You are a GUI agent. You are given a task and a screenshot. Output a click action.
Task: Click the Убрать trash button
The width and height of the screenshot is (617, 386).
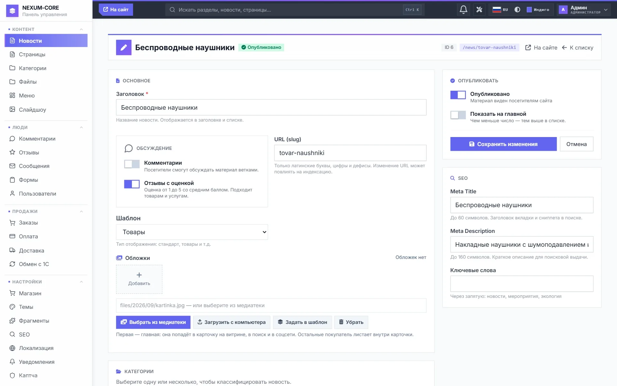[x=351, y=322]
